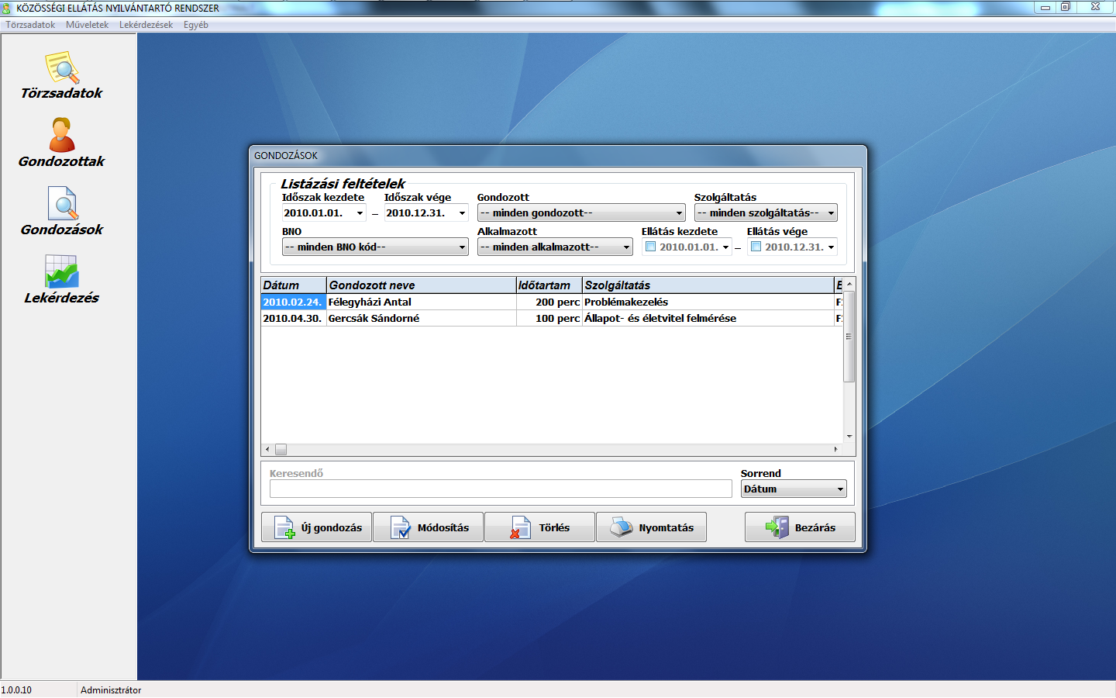Enable the Ellátás vége checkbox
1116x698 pixels.
coord(756,247)
